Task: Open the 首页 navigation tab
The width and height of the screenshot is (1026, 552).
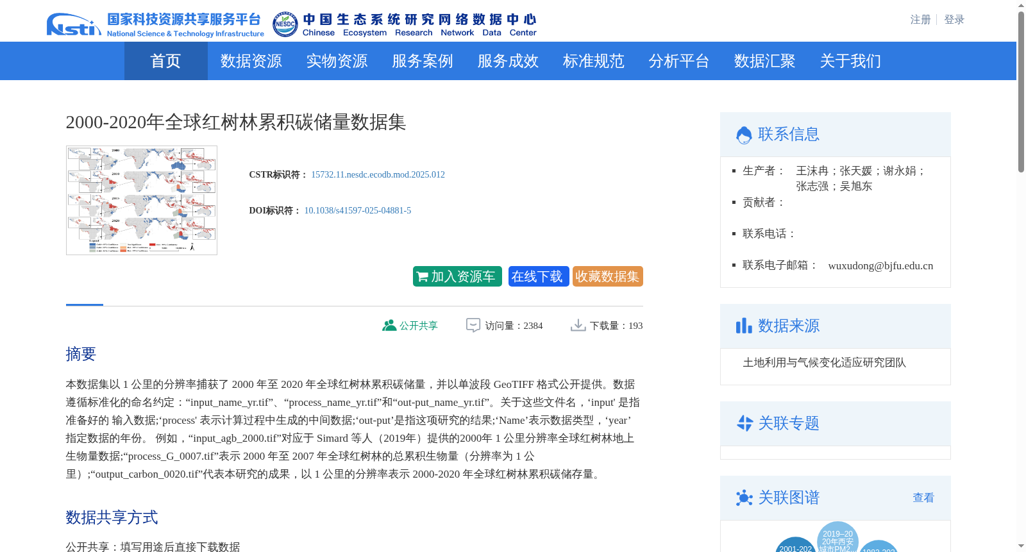Action: tap(165, 61)
